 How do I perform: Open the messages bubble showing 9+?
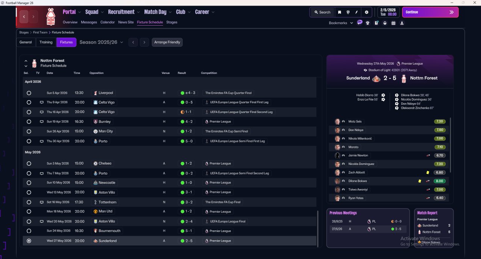(360, 22)
